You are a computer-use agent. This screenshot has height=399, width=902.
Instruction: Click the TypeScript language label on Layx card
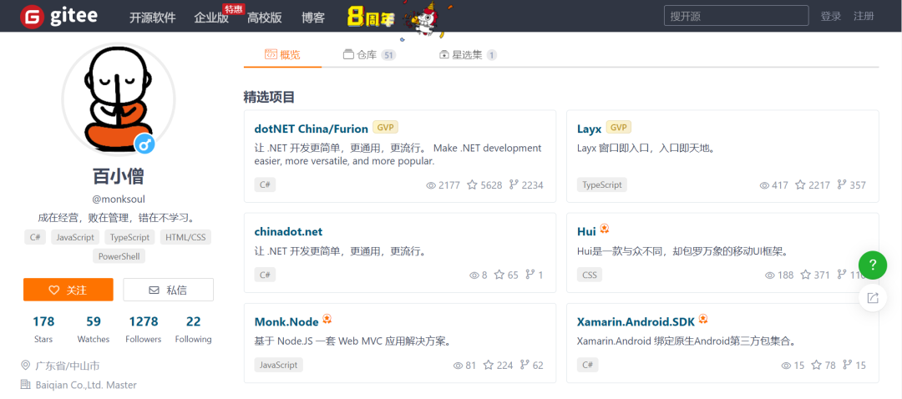tap(601, 185)
